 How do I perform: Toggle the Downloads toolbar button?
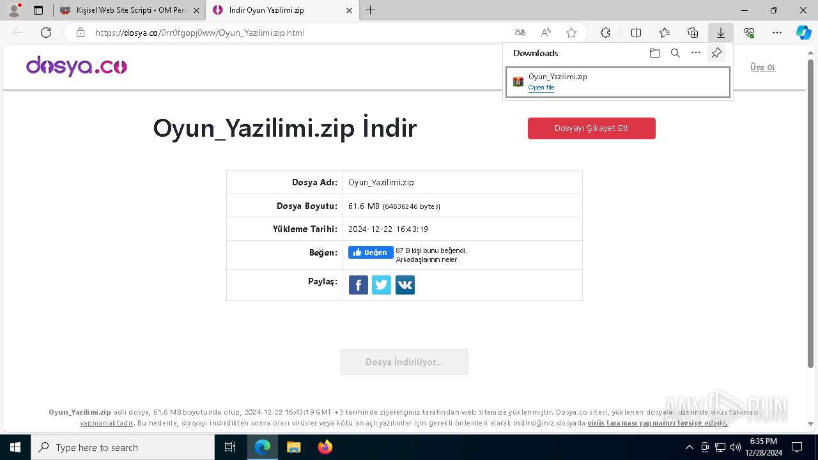(721, 33)
